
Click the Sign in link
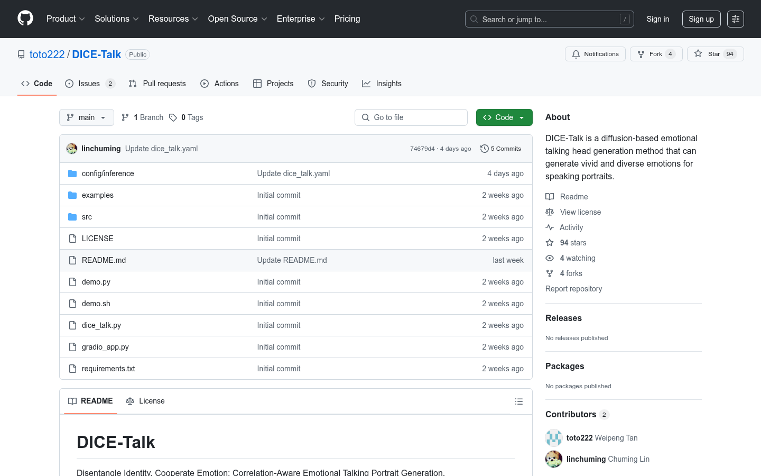click(658, 19)
